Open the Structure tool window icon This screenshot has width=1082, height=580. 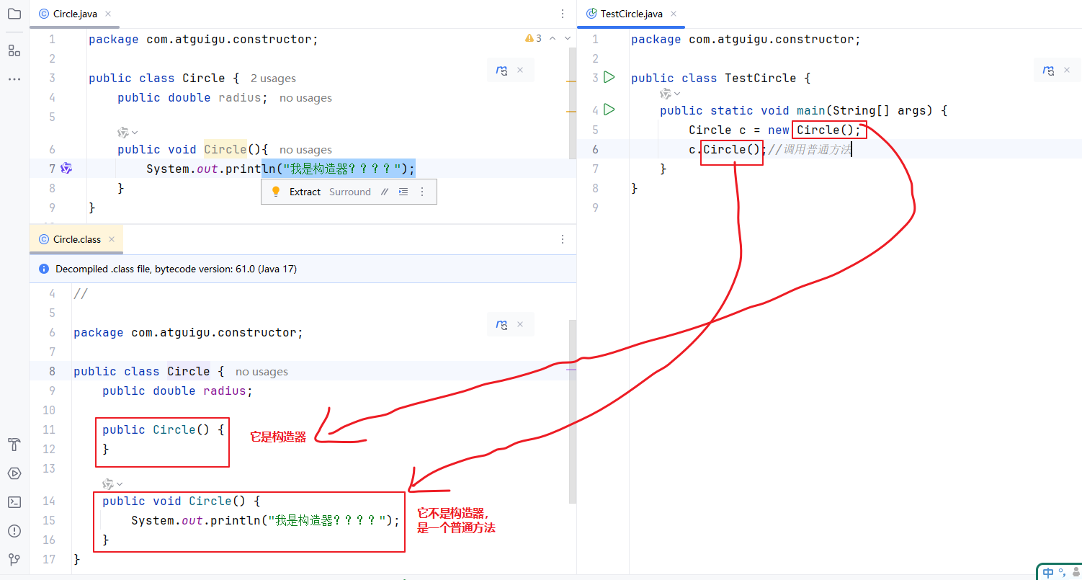[x=14, y=50]
